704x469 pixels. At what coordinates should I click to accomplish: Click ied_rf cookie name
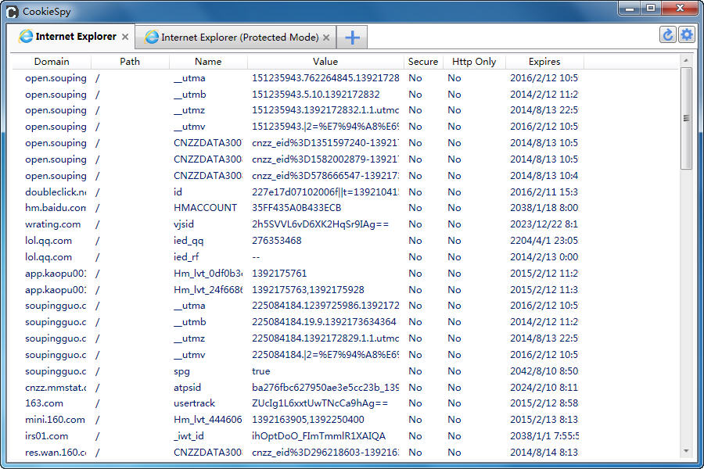[x=186, y=257]
